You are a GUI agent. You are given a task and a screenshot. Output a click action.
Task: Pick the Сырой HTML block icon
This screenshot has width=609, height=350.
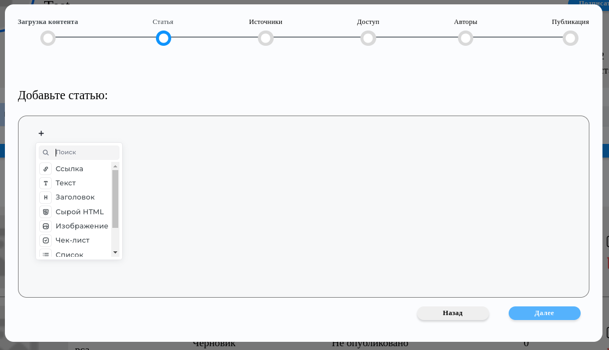click(x=45, y=212)
